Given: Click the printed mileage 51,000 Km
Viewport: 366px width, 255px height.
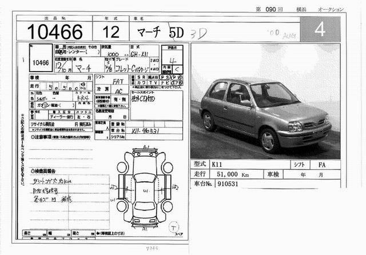Looking at the screenshot, I should click(x=233, y=174).
